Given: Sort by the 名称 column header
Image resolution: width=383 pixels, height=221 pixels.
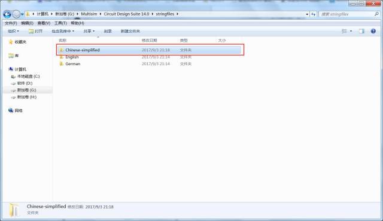Looking at the screenshot, I should point(62,40).
